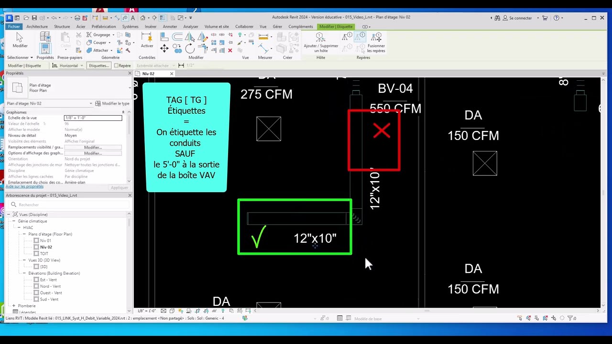Image resolution: width=612 pixels, height=344 pixels.
Task: Toggle the Repère checkbox
Action: [x=116, y=65]
